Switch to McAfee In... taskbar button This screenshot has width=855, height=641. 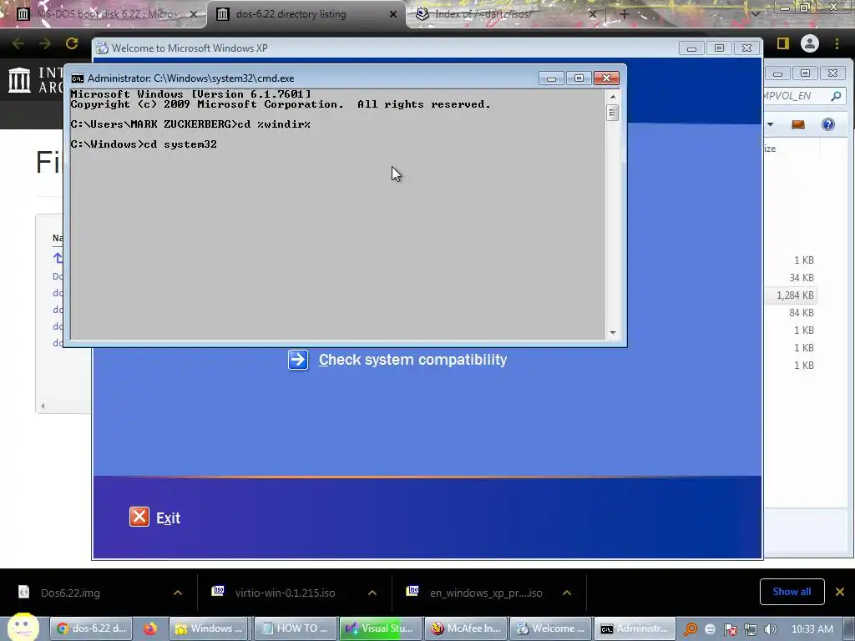pos(466,628)
